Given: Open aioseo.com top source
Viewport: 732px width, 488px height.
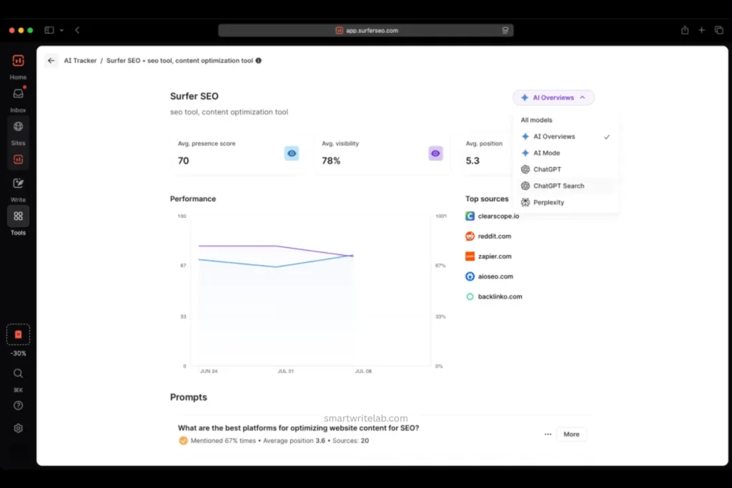Looking at the screenshot, I should (x=495, y=277).
